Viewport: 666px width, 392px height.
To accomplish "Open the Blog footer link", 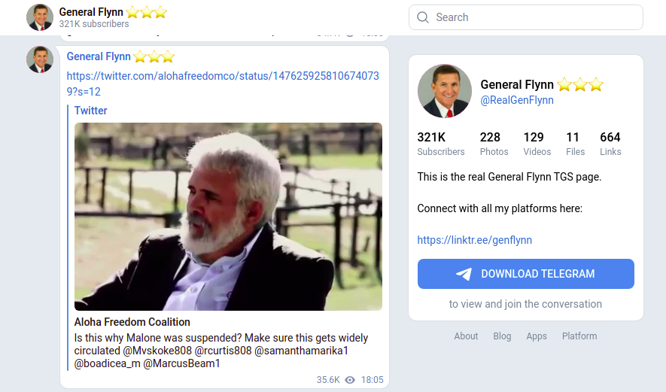I will (x=502, y=336).
